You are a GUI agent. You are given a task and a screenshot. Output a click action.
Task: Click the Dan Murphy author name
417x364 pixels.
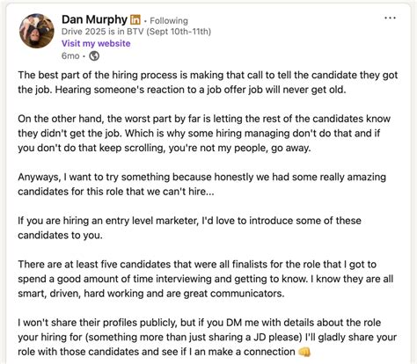pos(94,19)
